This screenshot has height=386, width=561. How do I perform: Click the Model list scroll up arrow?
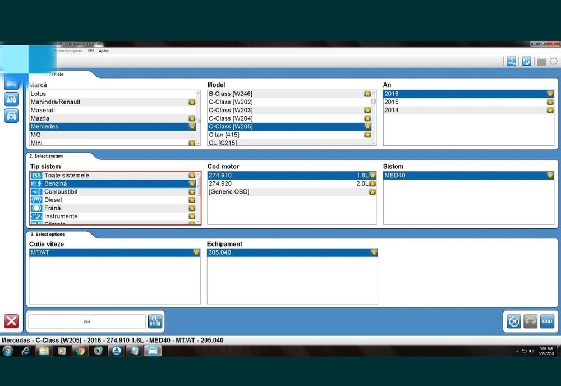click(374, 93)
